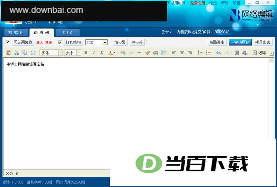Click the red 导出 link

[x=48, y=43]
